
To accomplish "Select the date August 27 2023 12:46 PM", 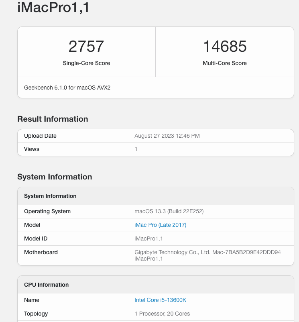I will click(x=167, y=136).
